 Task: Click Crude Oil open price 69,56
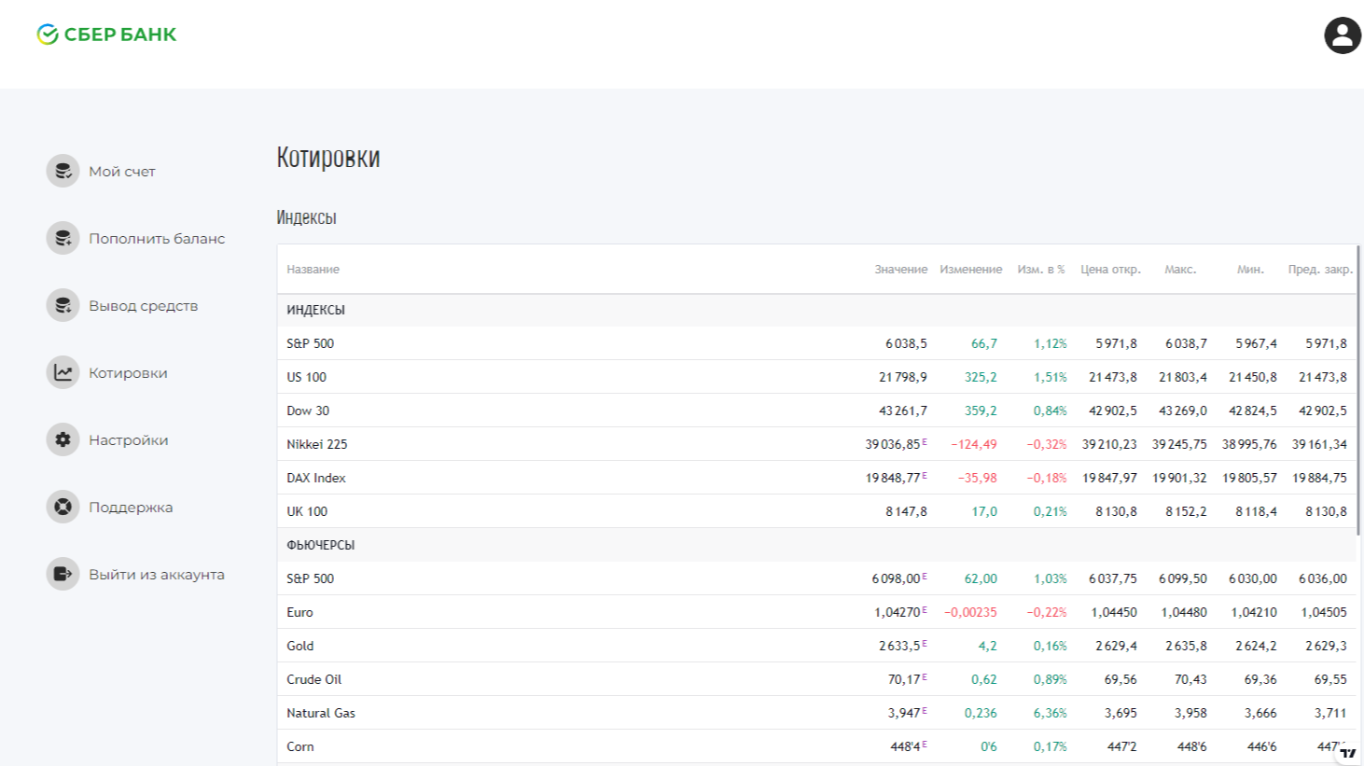point(1120,679)
